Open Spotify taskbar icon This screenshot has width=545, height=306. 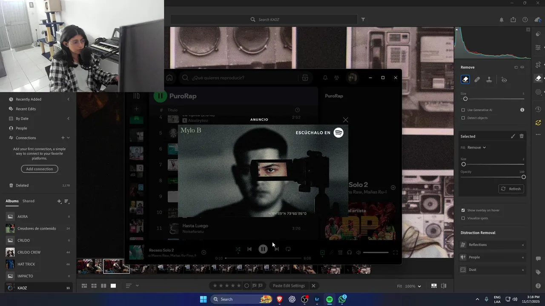coord(330,299)
